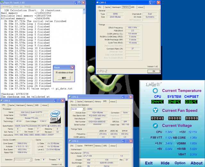Image resolution: width=205 pixels, height=167 pixels.
Task: Open About tab in CPU-Z processor window
Action: pos(45,105)
